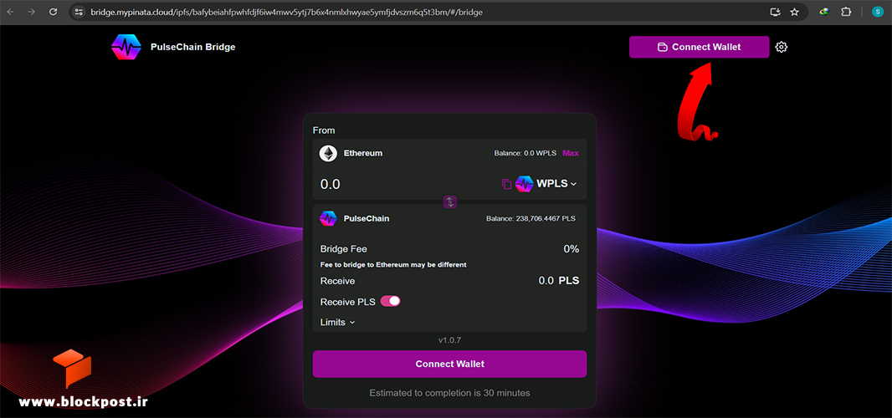892x418 pixels.
Task: Click Connect Wallet below the form
Action: [449, 364]
